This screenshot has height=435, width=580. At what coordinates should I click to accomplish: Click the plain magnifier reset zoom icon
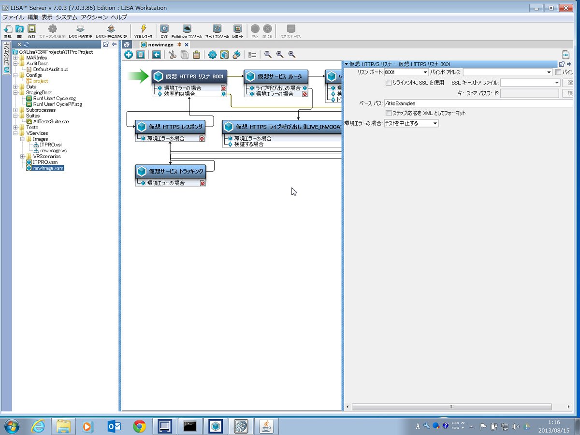tap(268, 55)
